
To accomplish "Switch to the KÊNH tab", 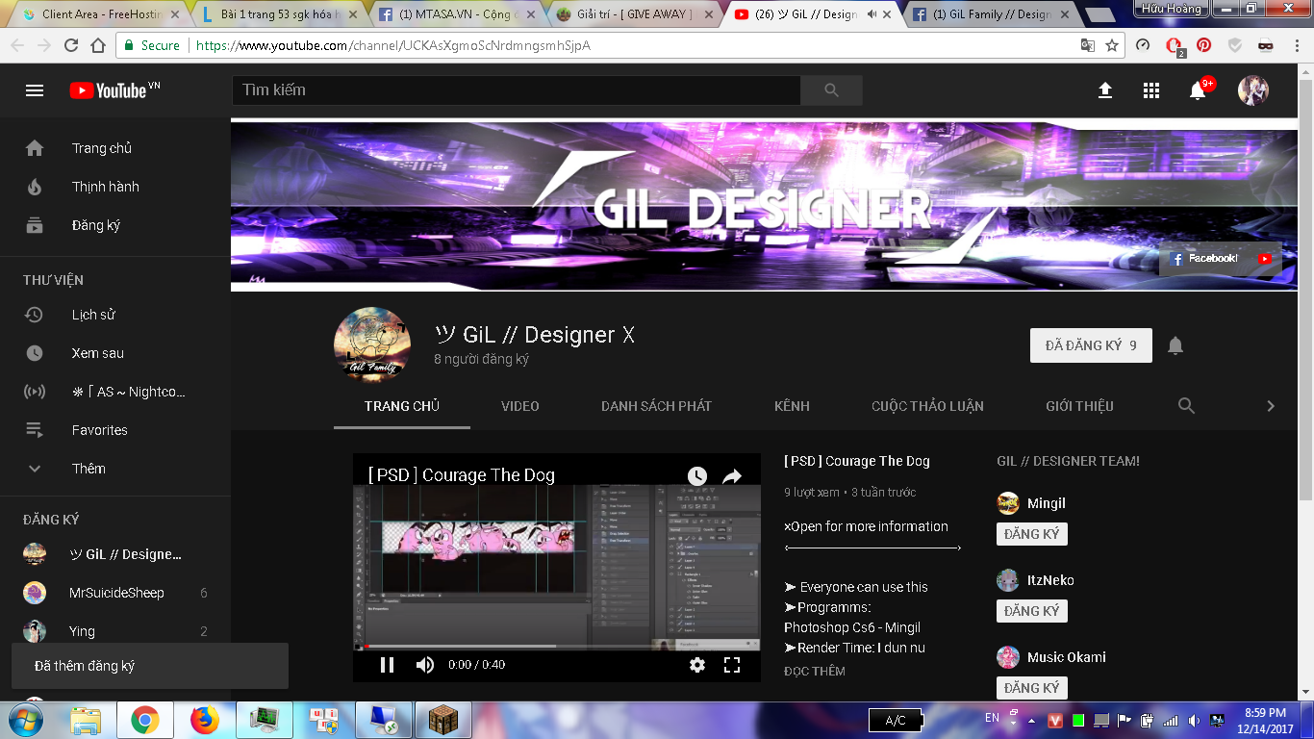I will tap(792, 406).
